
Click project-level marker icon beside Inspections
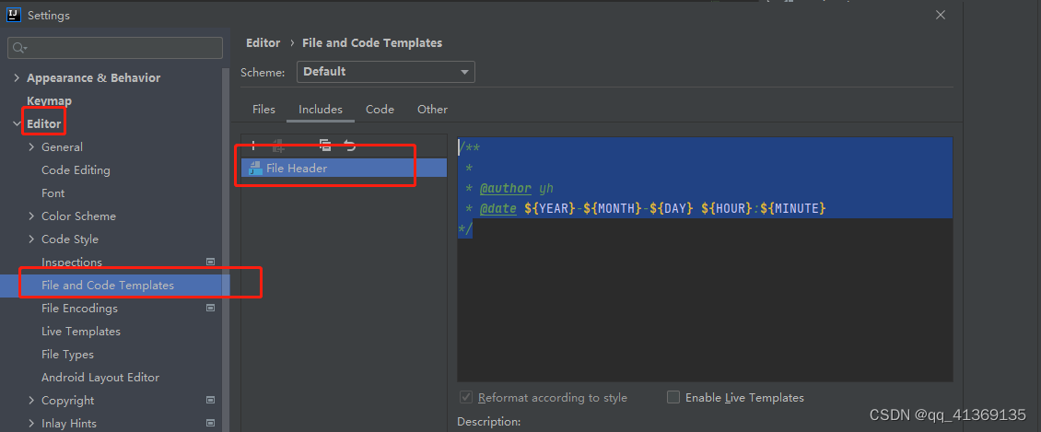tap(210, 263)
